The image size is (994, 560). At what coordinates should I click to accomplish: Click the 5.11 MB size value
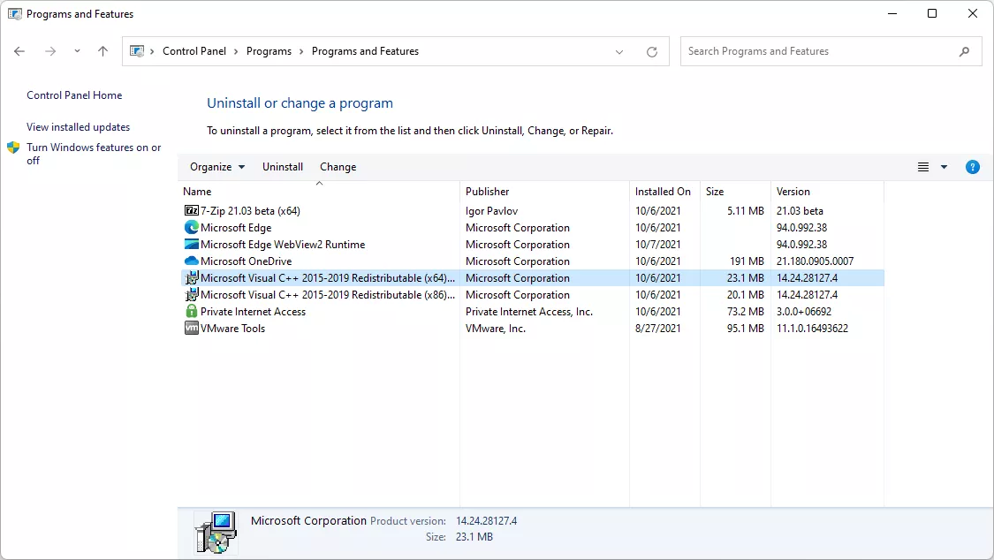coord(746,211)
